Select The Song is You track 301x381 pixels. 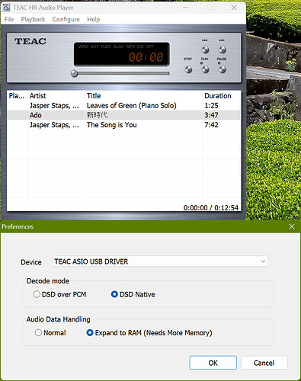[x=112, y=125]
